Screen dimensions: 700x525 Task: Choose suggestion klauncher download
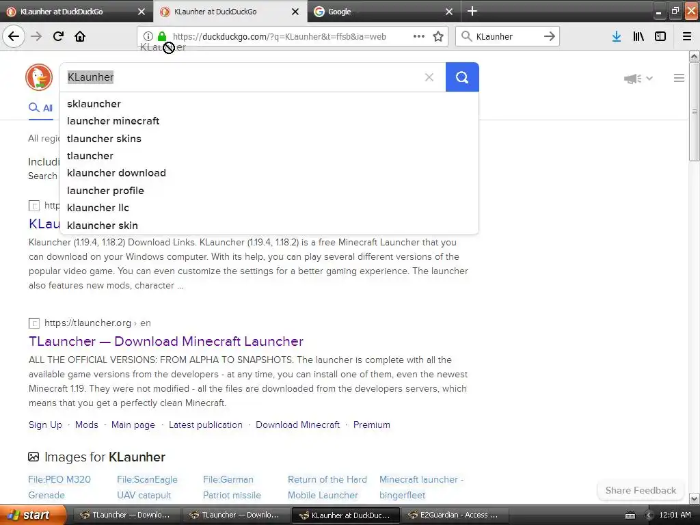pyautogui.click(x=269, y=173)
